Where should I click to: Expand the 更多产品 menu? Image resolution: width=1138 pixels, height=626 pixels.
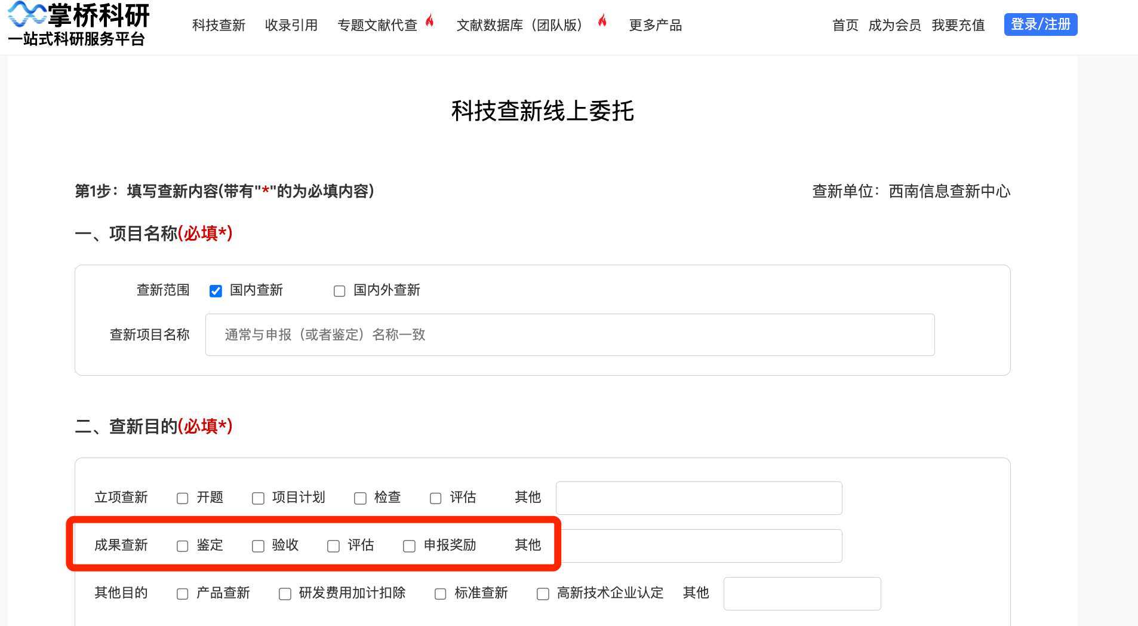pyautogui.click(x=656, y=25)
